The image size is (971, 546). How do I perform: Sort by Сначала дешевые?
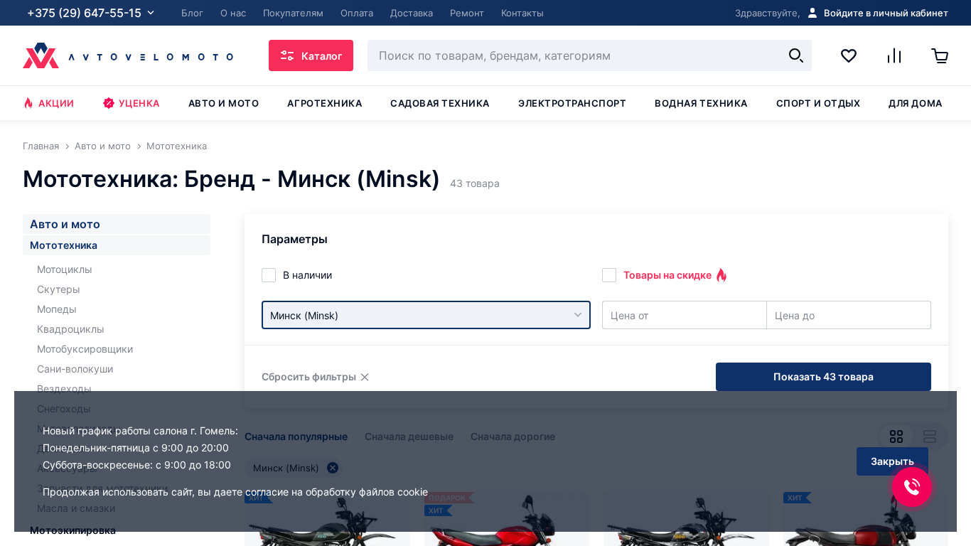tap(409, 437)
